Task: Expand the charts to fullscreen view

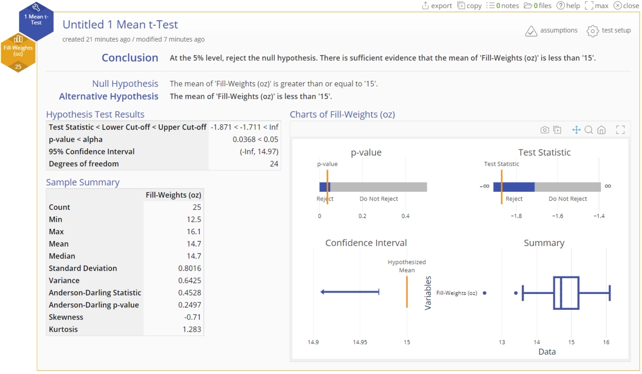Action: [620, 130]
